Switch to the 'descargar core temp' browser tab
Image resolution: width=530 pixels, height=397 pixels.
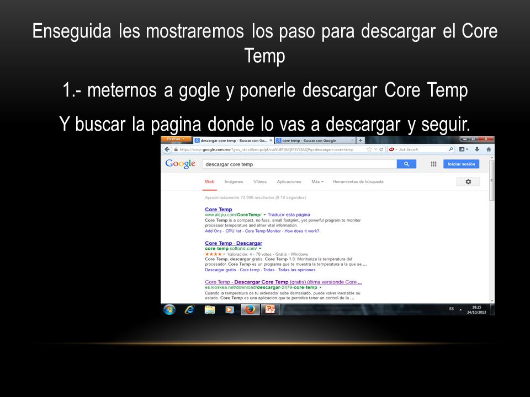233,141
